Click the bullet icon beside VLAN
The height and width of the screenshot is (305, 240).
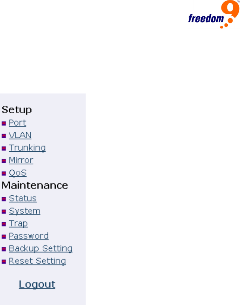(4, 136)
